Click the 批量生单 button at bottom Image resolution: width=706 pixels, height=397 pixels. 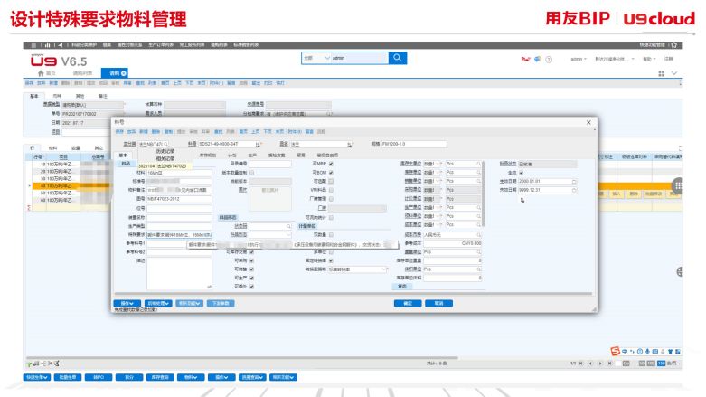tap(68, 377)
